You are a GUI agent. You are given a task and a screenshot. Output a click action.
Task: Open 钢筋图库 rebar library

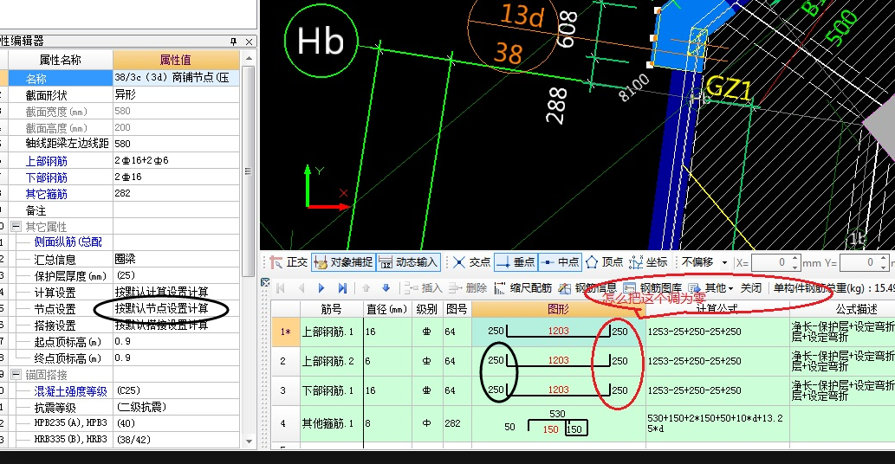pos(652,288)
